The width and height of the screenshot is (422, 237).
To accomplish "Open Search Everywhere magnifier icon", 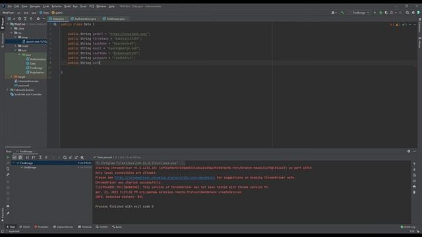I will click(407, 13).
